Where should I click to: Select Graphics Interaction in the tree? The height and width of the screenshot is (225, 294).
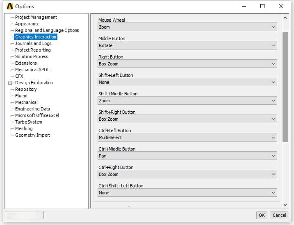pyautogui.click(x=36, y=37)
